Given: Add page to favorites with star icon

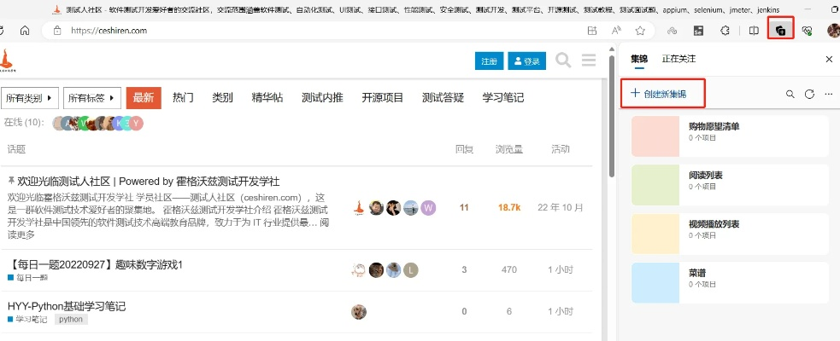Looking at the screenshot, I should pos(640,31).
